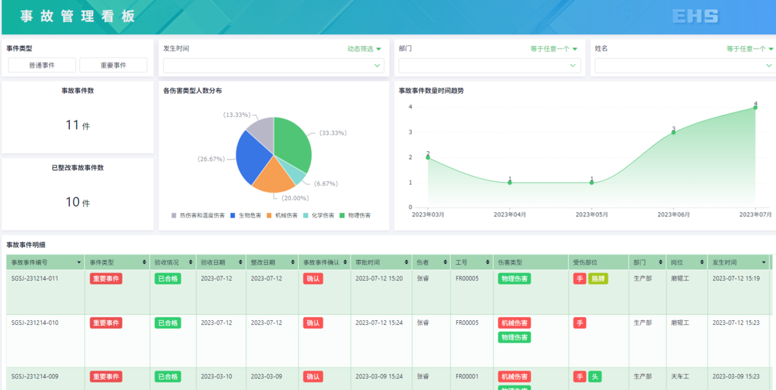Select the 2023年05月 data point on trend chart
The image size is (776, 390).
(592, 182)
